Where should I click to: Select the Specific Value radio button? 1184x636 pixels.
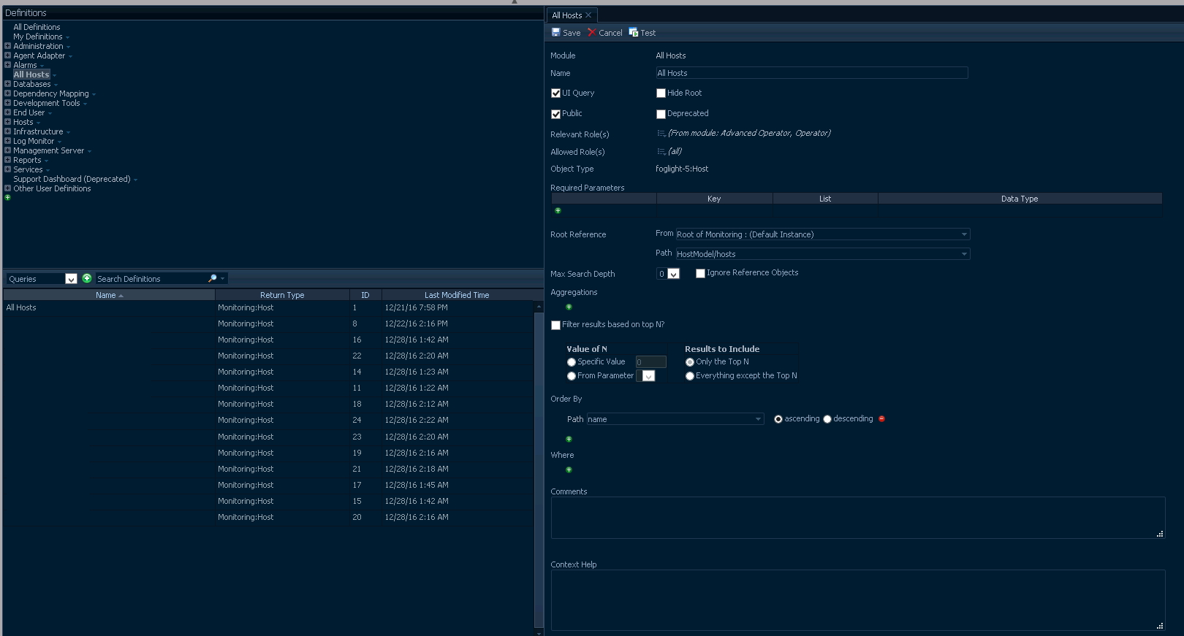point(572,362)
